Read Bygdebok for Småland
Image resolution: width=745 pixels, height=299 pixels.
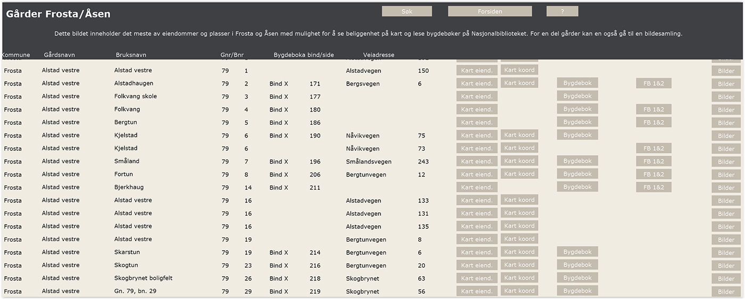(x=577, y=161)
